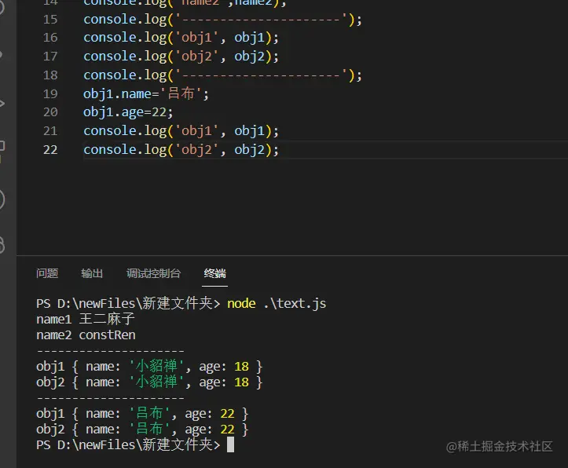Click line number 21 in the gutter
Image resolution: width=568 pixels, height=468 pixels.
[50, 131]
